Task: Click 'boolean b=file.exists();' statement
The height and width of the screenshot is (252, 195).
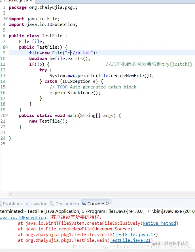Action: tap(60, 59)
